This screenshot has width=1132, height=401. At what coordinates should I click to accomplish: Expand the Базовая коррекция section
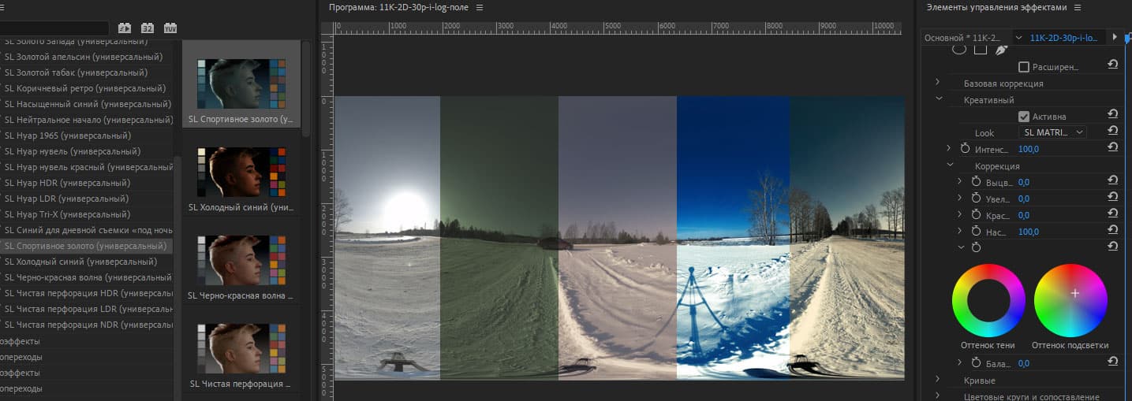(938, 83)
